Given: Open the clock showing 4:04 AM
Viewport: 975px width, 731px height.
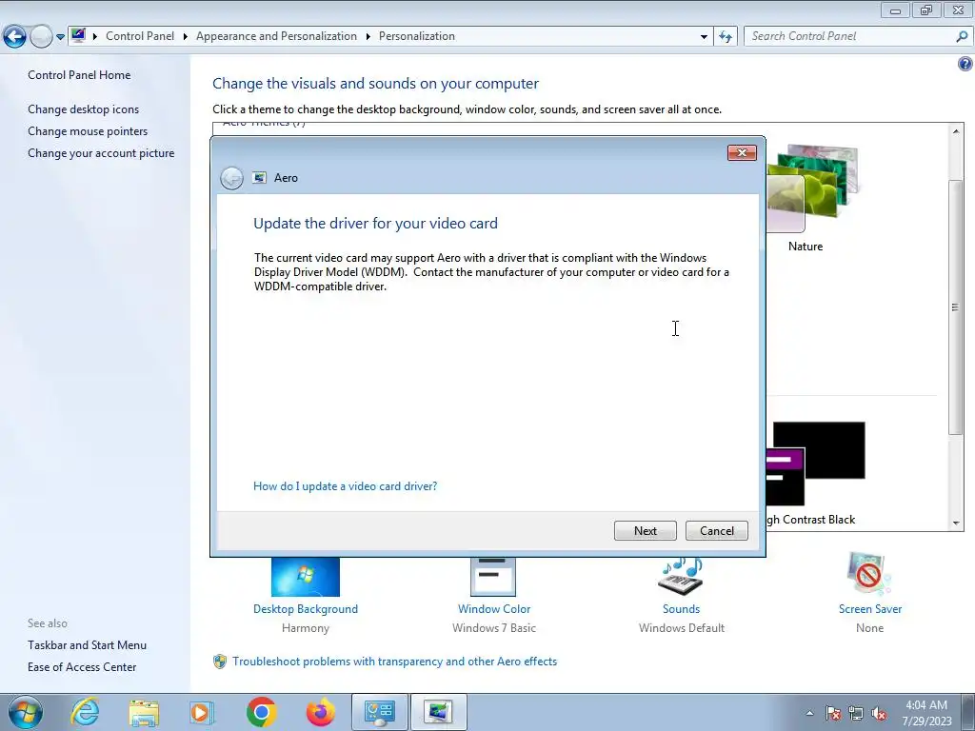Looking at the screenshot, I should [x=926, y=712].
